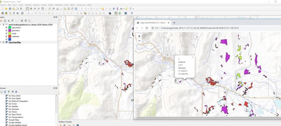The height and width of the screenshot is (126, 281).
Task: Zoom in with web map plus button
Action: pos(139,36)
